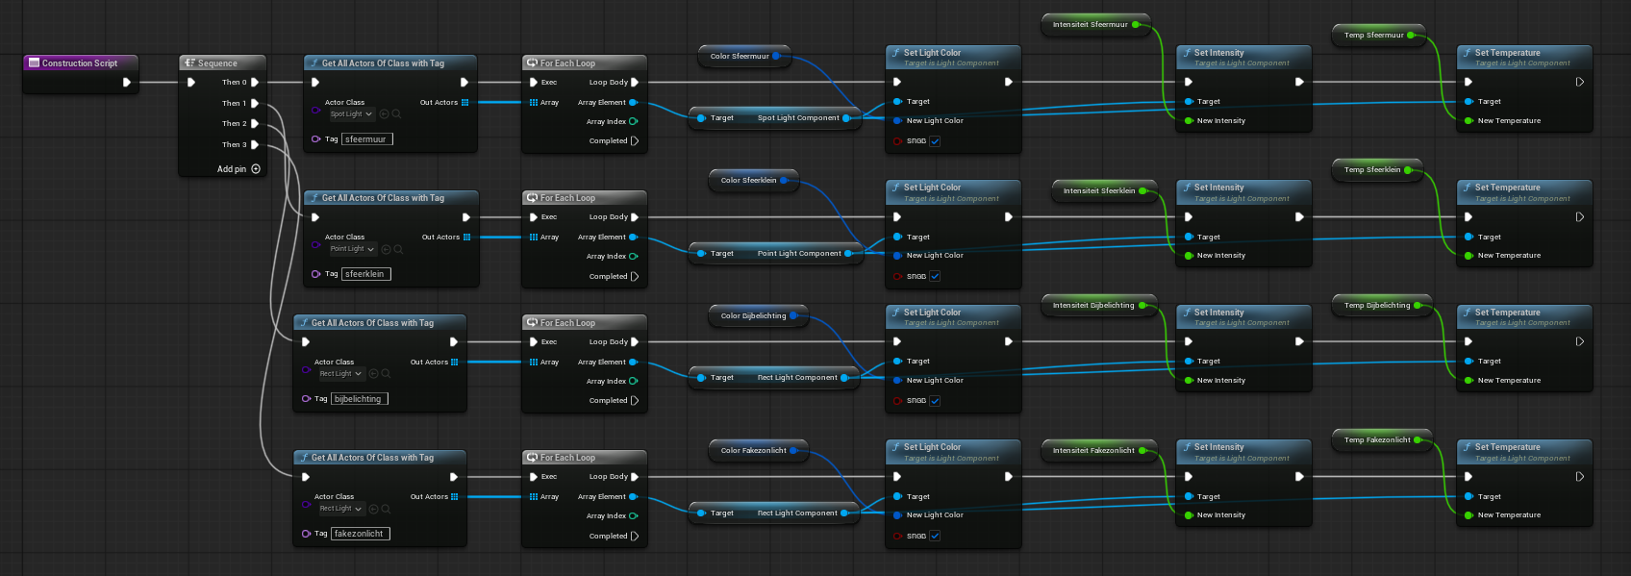Select the Construction Script node title

(x=80, y=63)
